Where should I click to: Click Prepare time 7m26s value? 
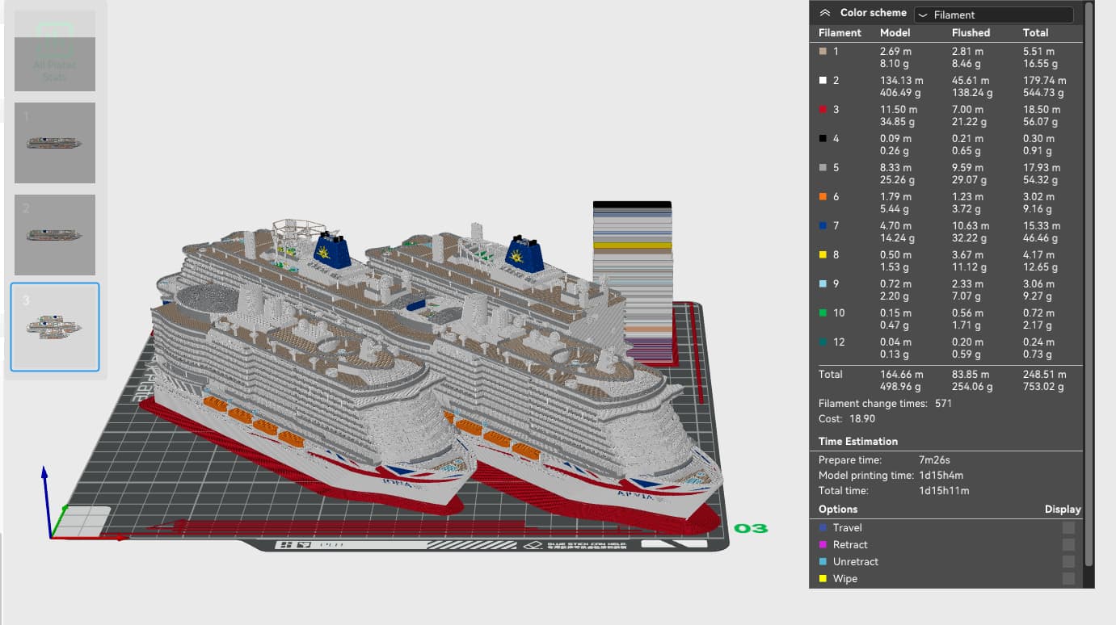pos(935,459)
